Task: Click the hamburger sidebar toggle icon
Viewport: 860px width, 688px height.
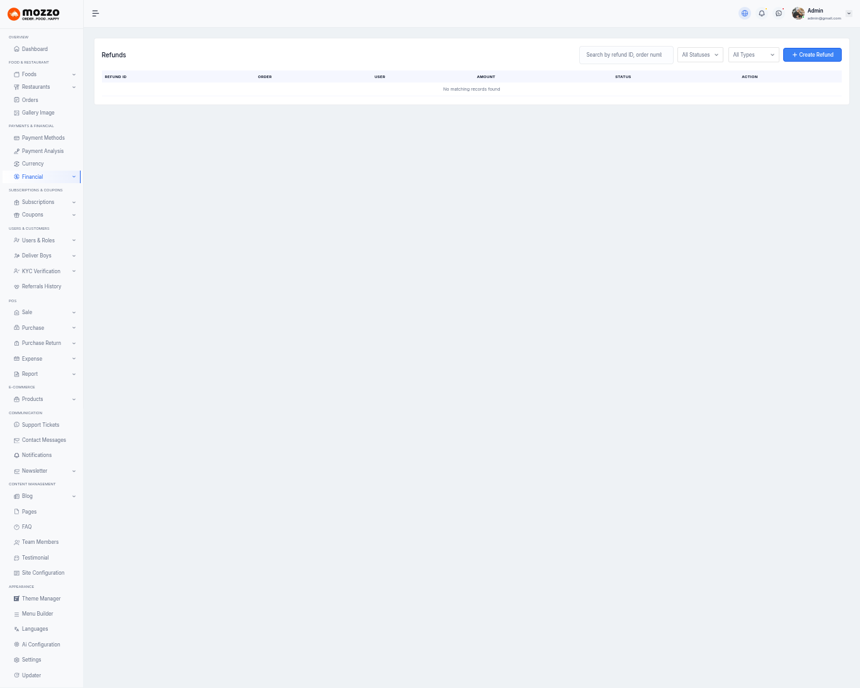Action: (x=96, y=13)
